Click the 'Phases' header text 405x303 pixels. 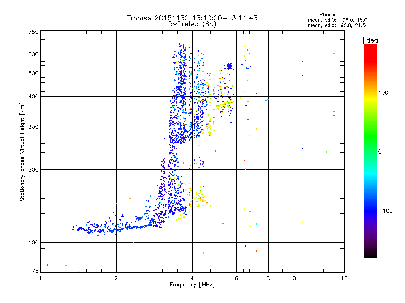[x=328, y=15]
